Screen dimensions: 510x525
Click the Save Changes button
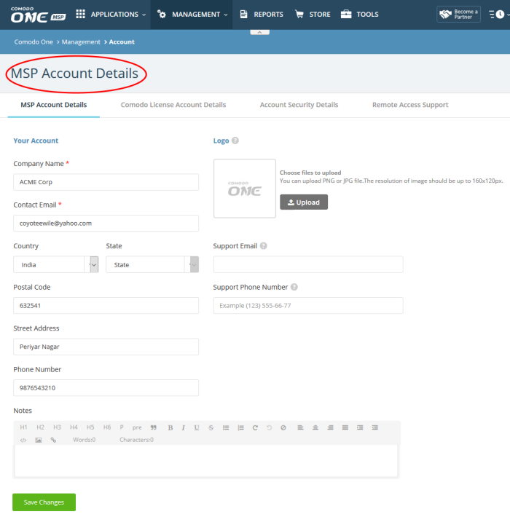tap(44, 502)
